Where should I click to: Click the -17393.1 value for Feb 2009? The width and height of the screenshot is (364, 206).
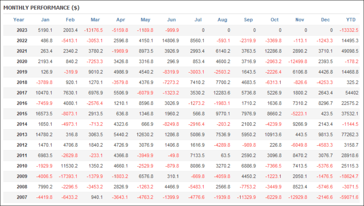pos(68,176)
